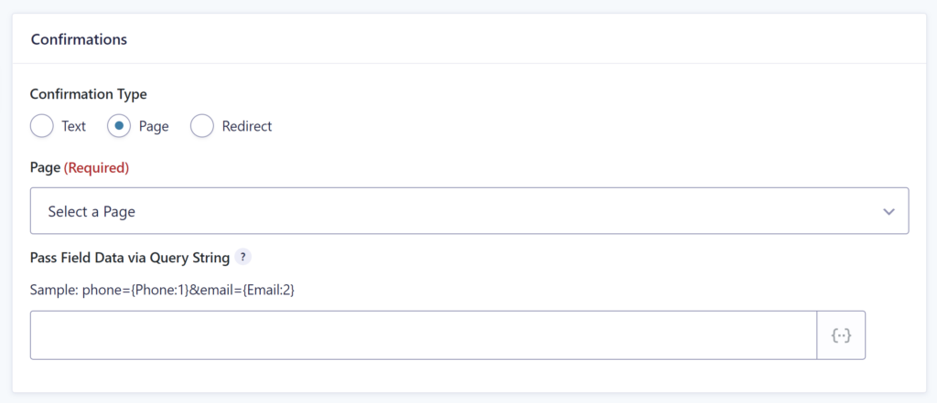The width and height of the screenshot is (937, 403).
Task: Click the chevron arrow of Page dropdown
Action: tap(889, 211)
